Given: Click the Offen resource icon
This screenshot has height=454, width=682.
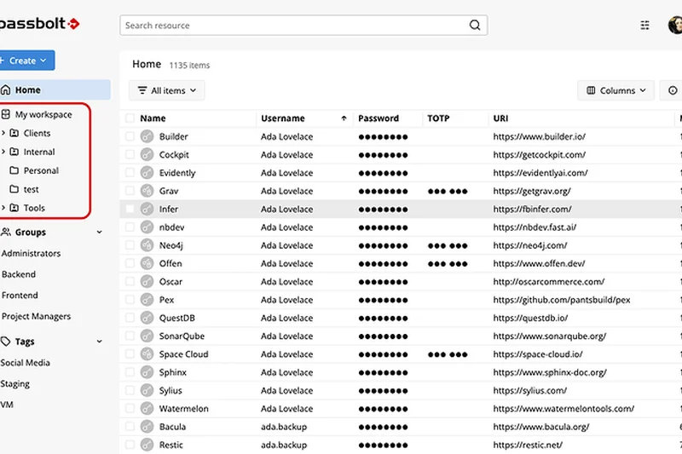Looking at the screenshot, I should pyautogui.click(x=147, y=263).
